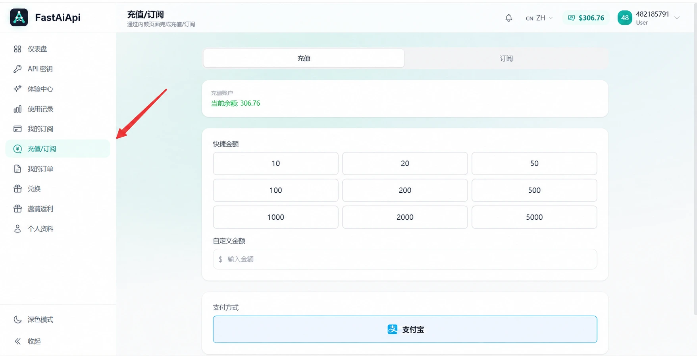Click the yen circle icon for 充值/订阅

pos(17,149)
